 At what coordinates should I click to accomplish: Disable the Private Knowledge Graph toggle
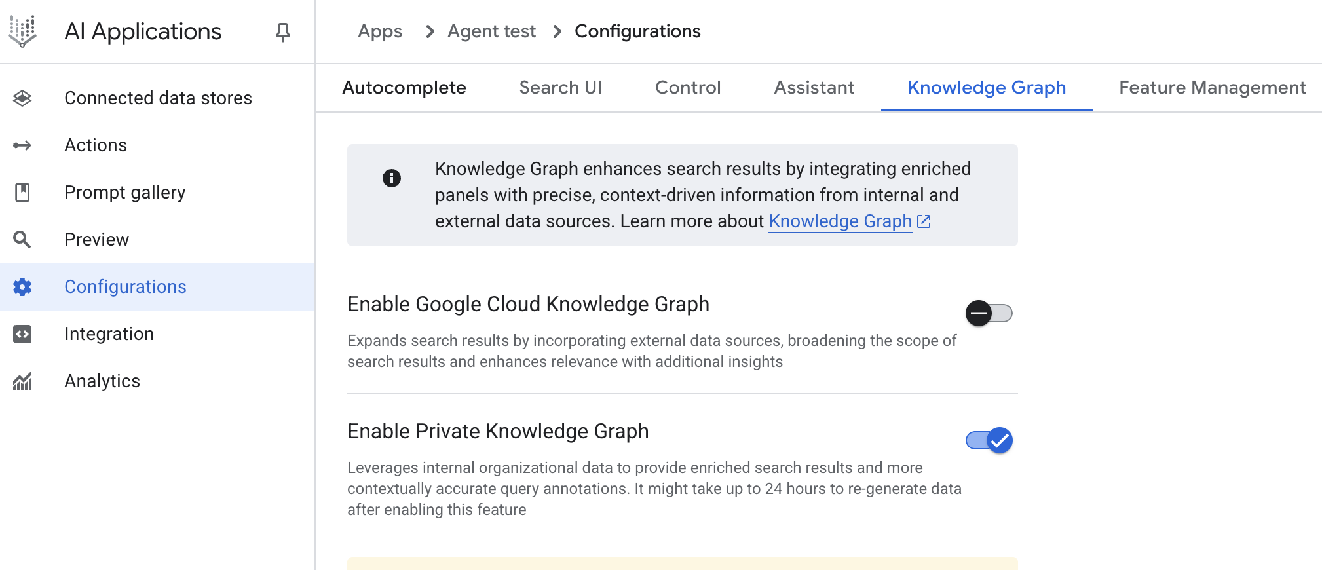tap(989, 440)
